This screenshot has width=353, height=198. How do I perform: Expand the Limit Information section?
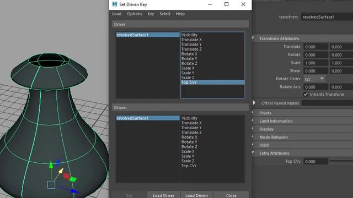click(x=253, y=121)
